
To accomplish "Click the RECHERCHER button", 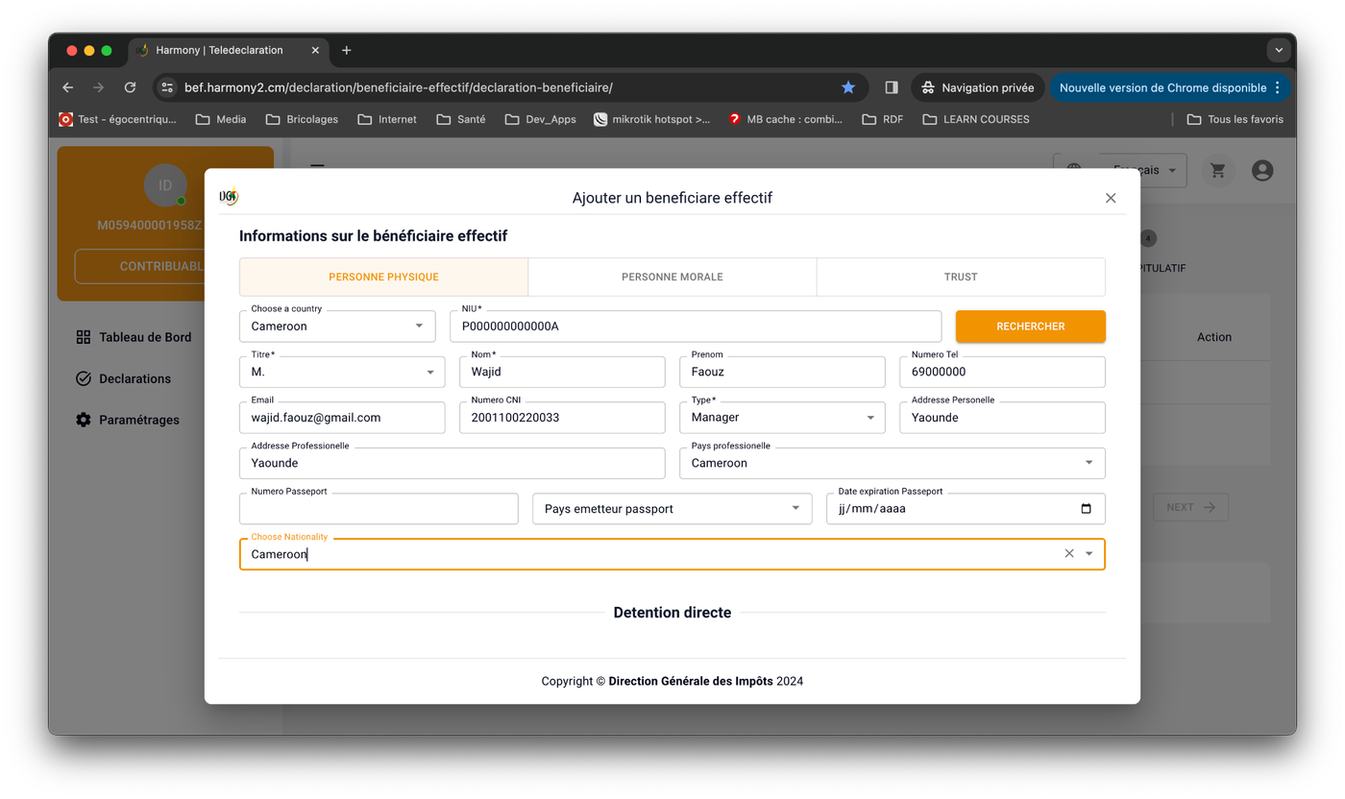I will point(1031,327).
